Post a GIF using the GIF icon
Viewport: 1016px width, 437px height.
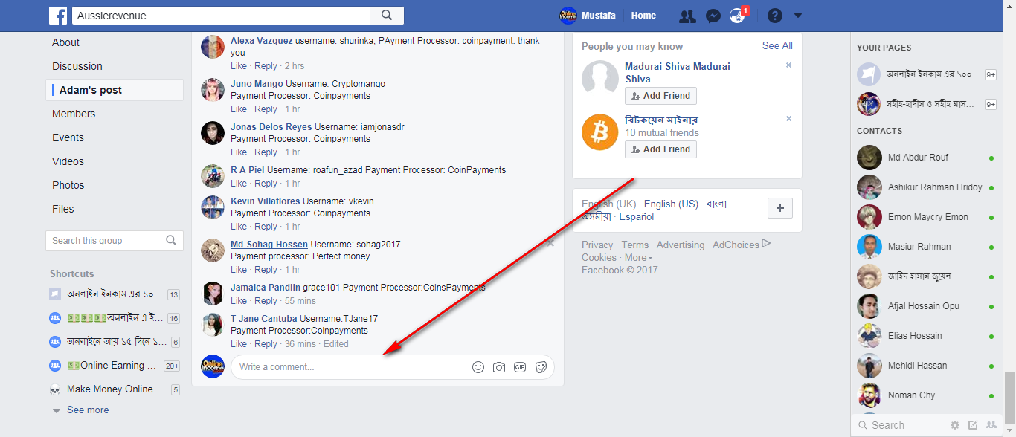520,367
